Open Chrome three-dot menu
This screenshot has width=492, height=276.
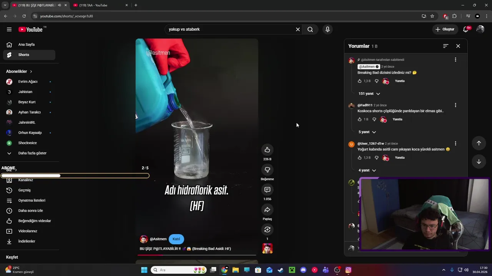pos(487,16)
